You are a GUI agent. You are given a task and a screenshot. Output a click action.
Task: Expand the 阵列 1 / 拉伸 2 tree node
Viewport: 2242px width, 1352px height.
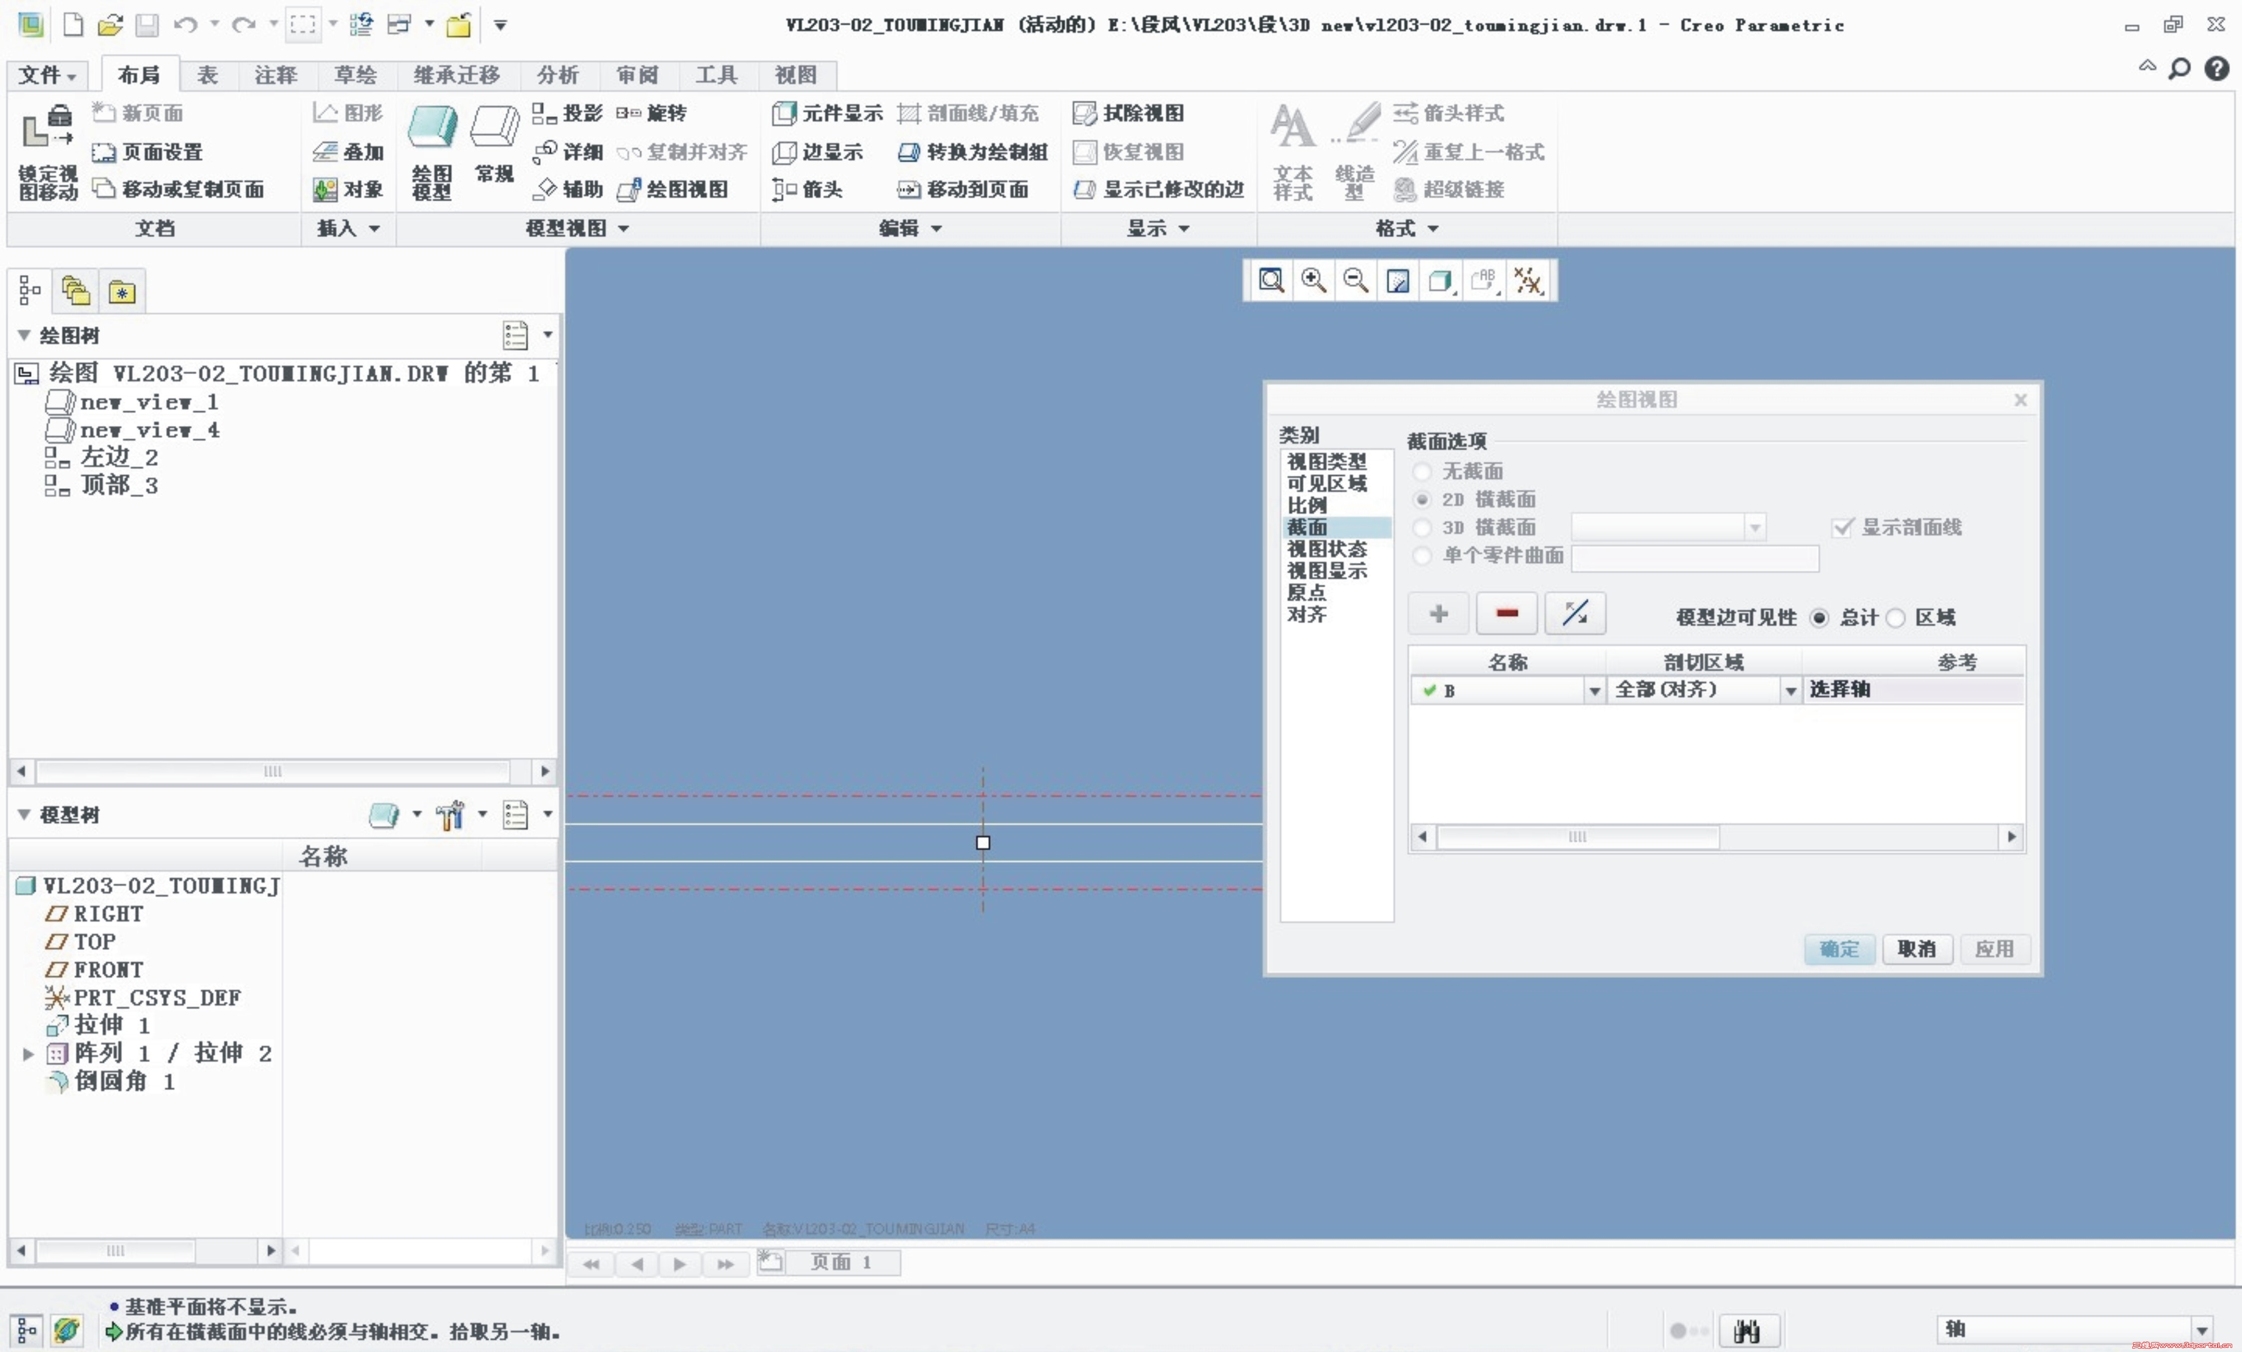tap(28, 1054)
